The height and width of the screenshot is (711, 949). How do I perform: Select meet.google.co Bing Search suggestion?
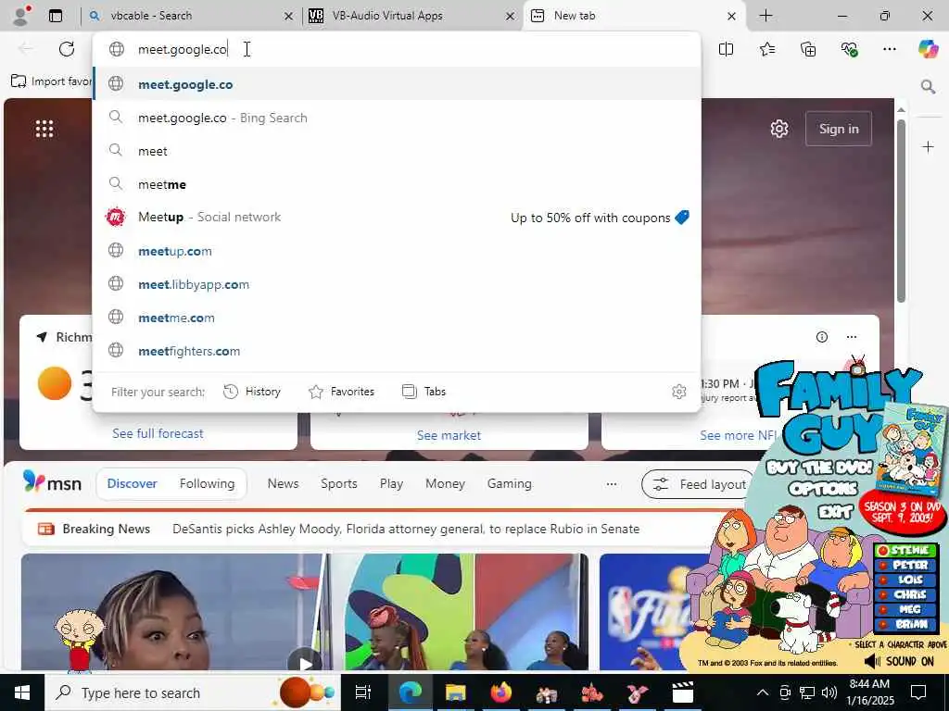tap(397, 118)
